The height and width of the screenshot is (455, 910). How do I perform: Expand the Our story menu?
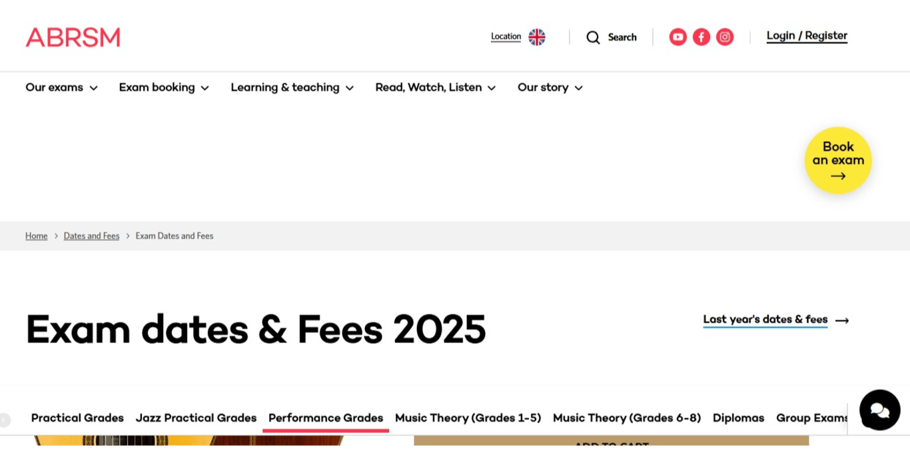click(550, 87)
